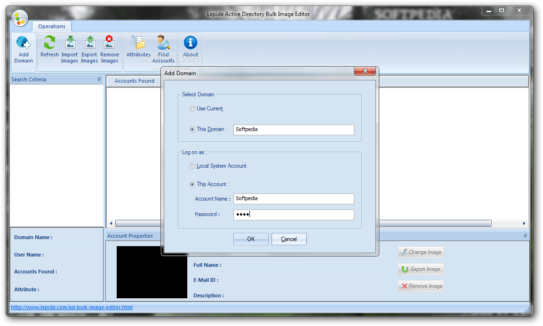Switch to the Operations ribbon tab
This screenshot has height=326, width=543.
pyautogui.click(x=52, y=26)
